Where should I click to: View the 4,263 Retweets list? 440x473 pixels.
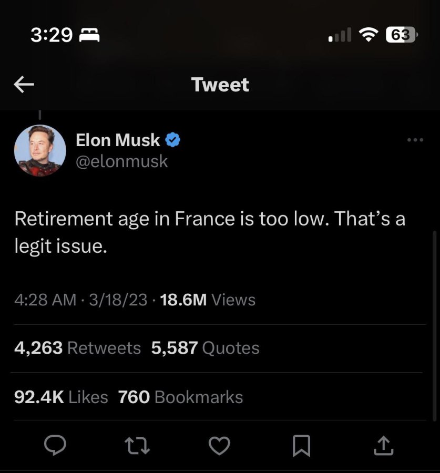78,348
